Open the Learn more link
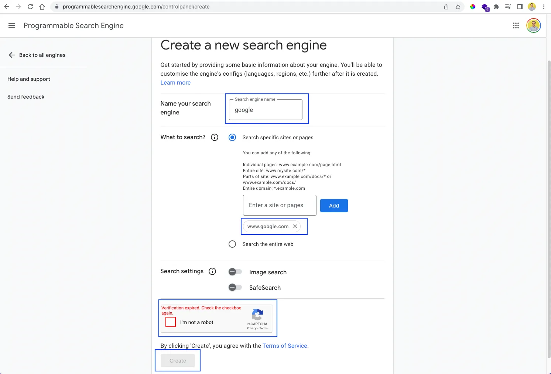Image resolution: width=551 pixels, height=374 pixels. tap(175, 83)
